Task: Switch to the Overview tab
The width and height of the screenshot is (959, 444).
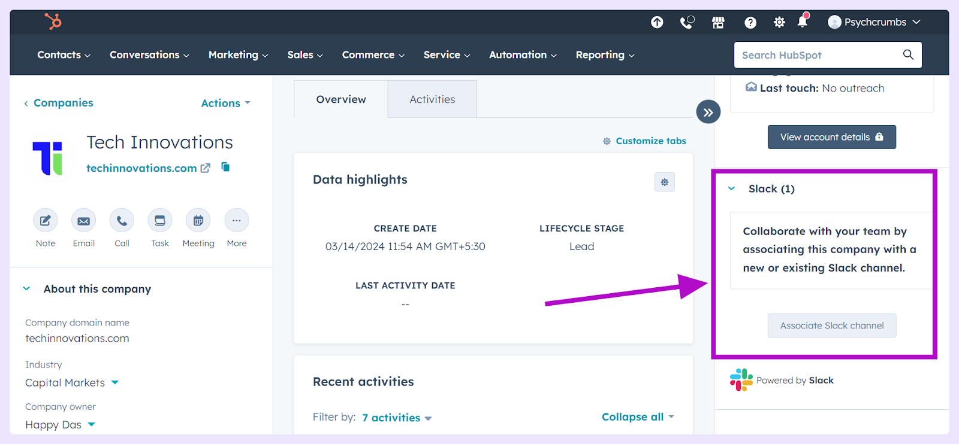Action: pyautogui.click(x=341, y=99)
